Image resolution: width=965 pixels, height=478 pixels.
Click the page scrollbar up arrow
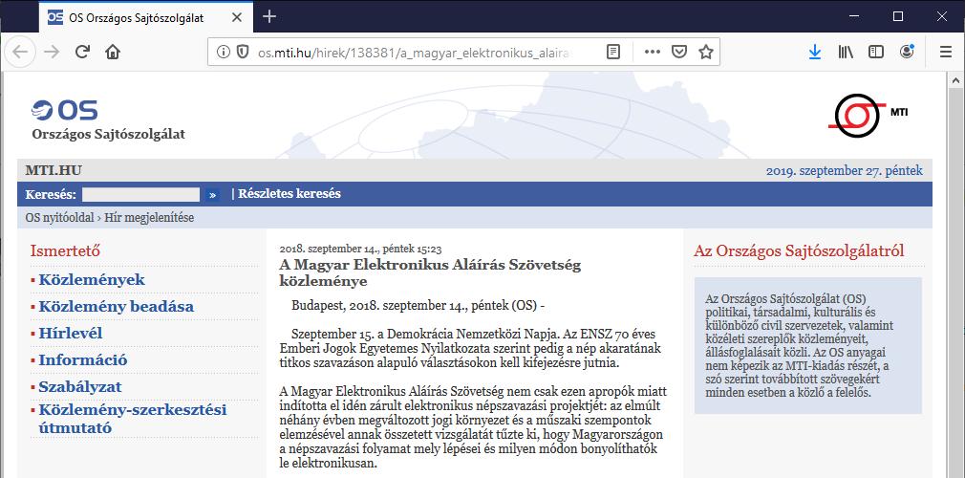pos(955,80)
